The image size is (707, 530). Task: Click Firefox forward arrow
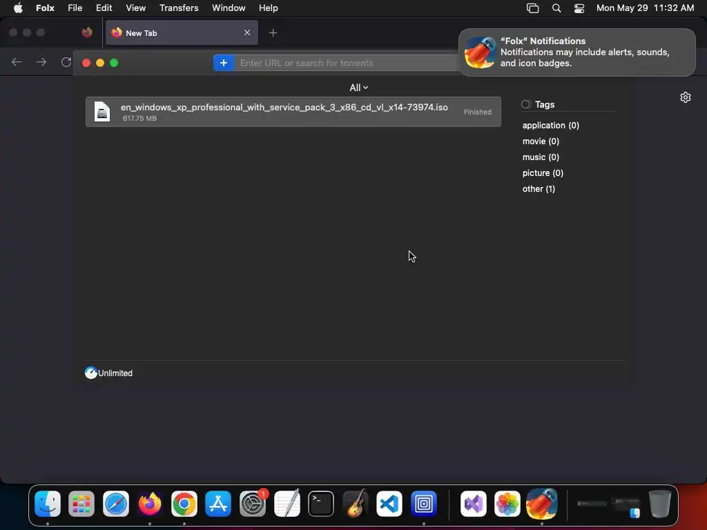coord(41,61)
